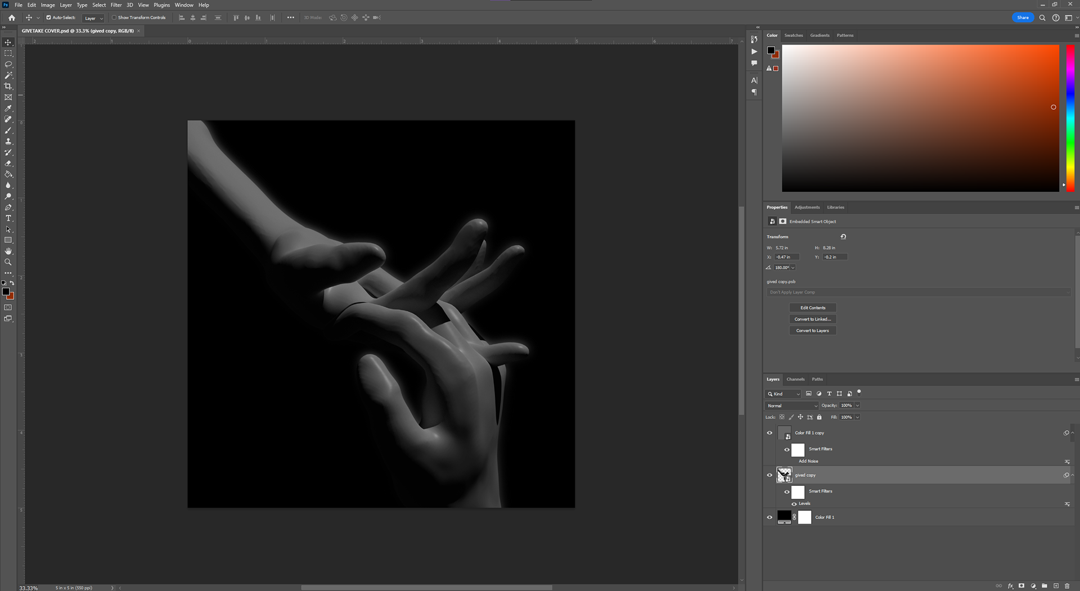Create new fill or adjustment layer icon
The height and width of the screenshot is (591, 1080).
1033,586
